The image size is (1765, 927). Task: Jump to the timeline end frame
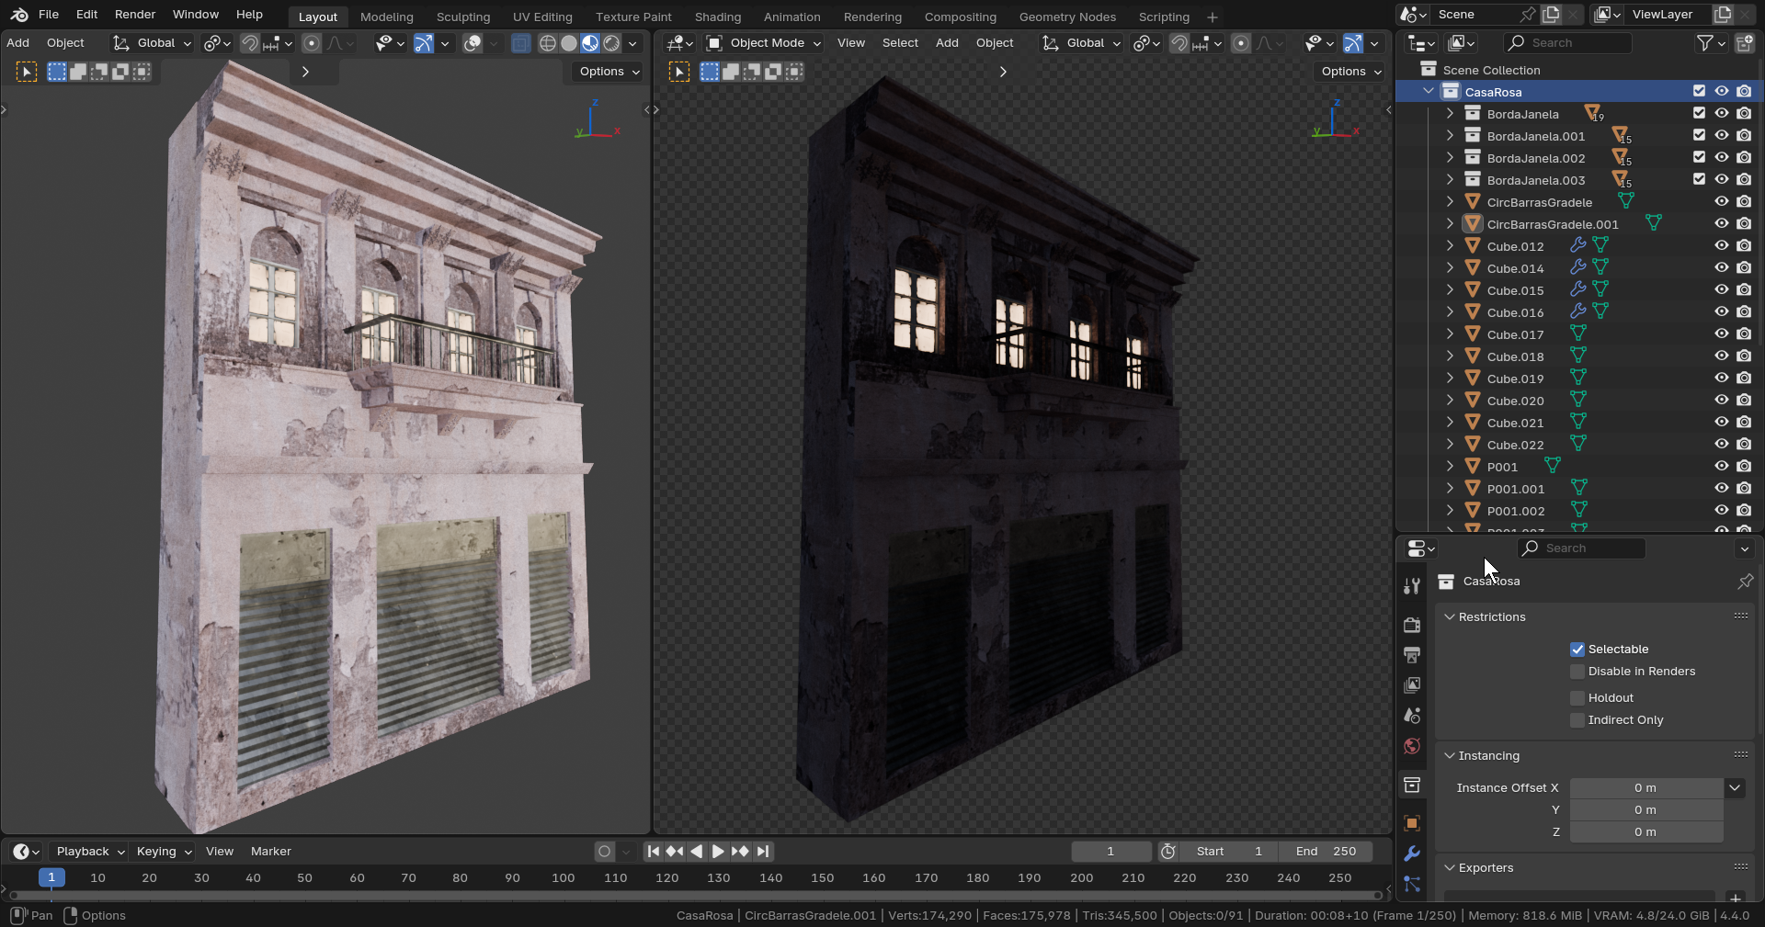(x=763, y=852)
